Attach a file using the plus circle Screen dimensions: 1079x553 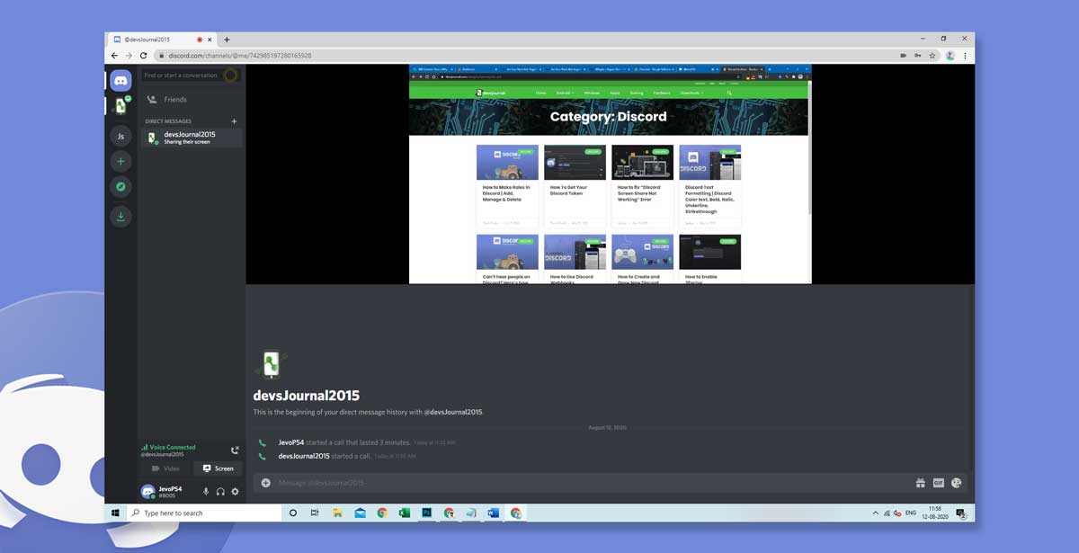pos(266,483)
